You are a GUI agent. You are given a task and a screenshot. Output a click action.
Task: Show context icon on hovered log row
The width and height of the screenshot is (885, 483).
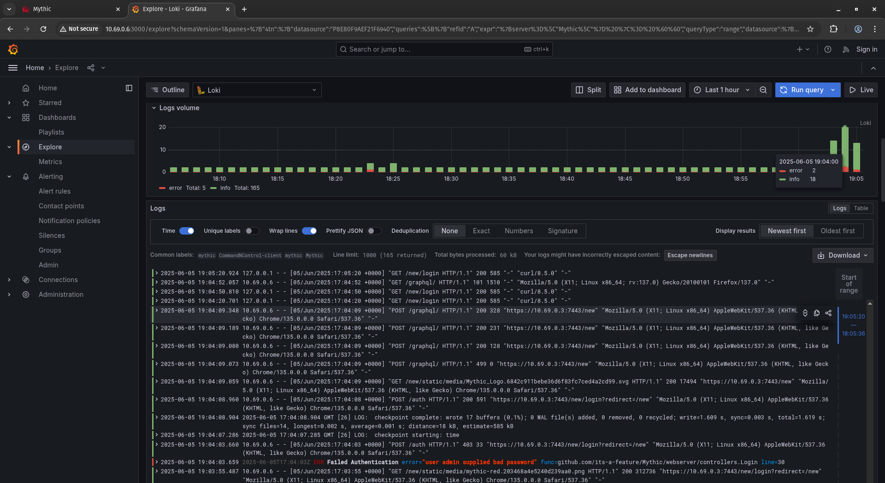click(x=805, y=313)
